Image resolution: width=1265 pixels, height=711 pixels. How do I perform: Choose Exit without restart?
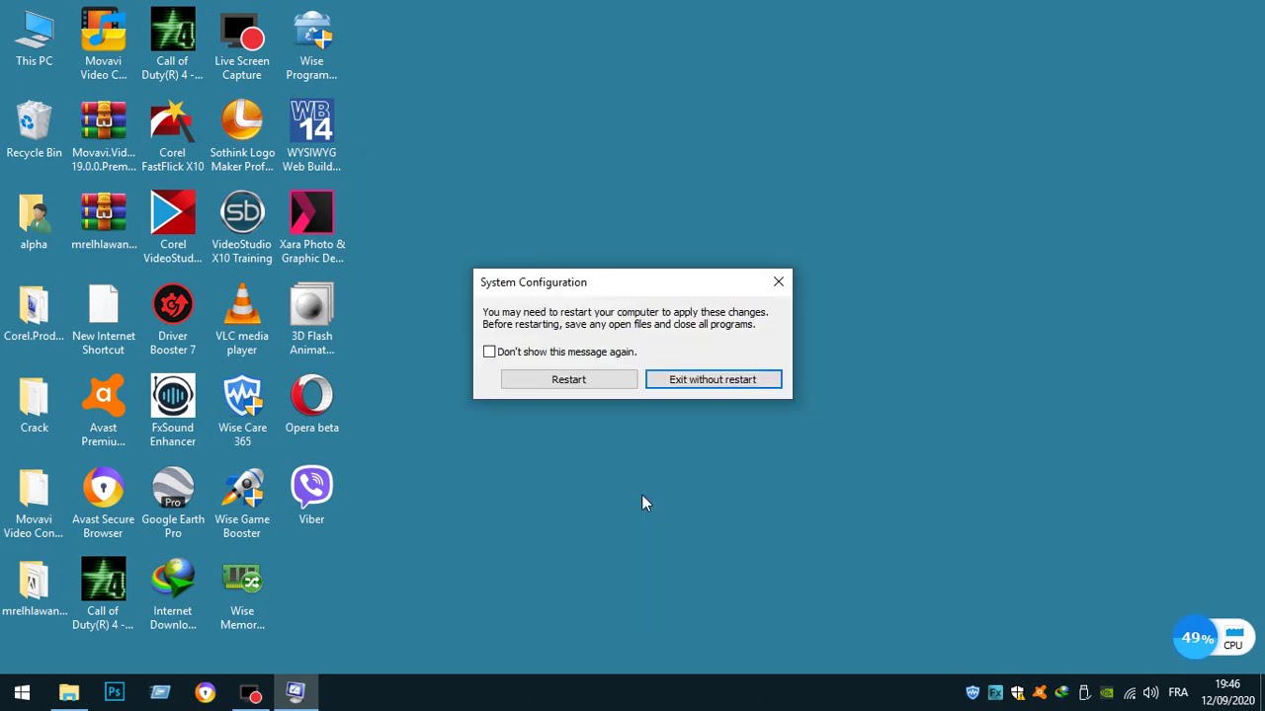click(713, 379)
